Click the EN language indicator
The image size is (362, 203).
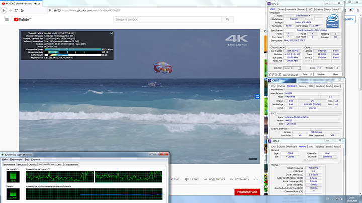coord(327,199)
